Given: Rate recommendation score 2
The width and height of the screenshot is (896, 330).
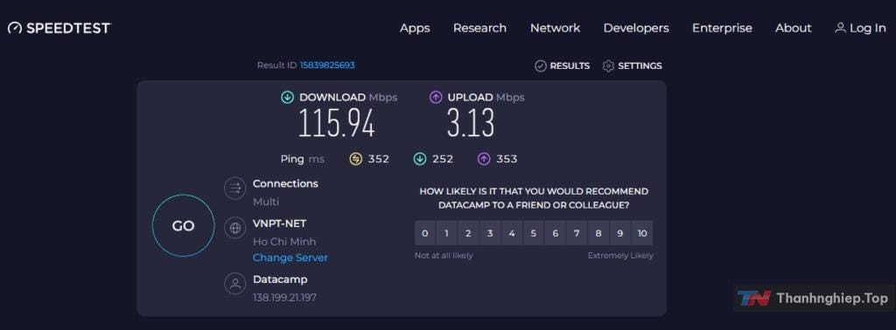Looking at the screenshot, I should pyautogui.click(x=468, y=233).
